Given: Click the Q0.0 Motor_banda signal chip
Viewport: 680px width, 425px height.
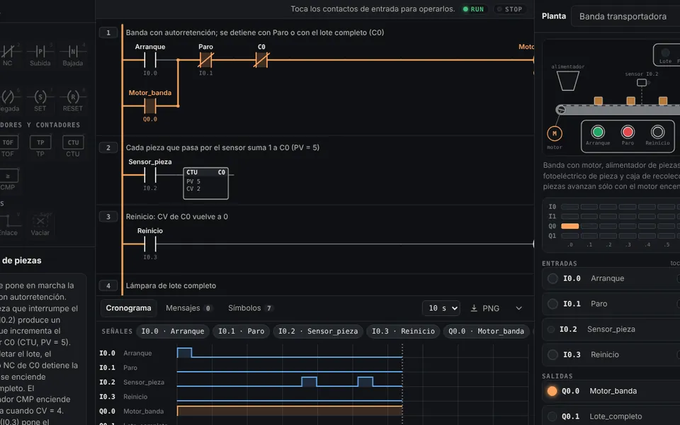Looking at the screenshot, I should point(486,331).
